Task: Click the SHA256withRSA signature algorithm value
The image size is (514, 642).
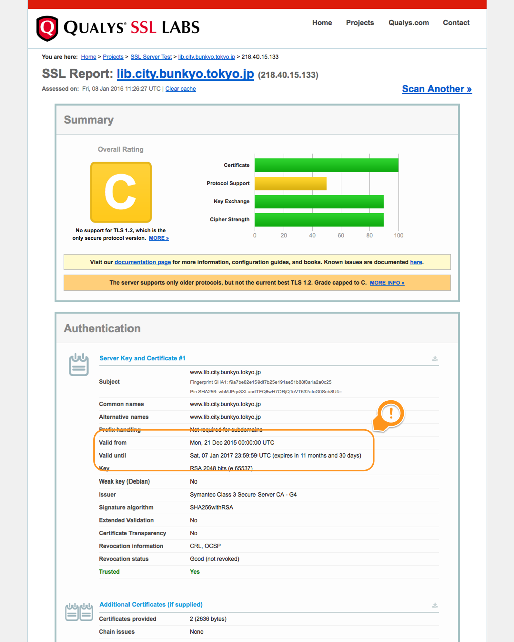Action: pyautogui.click(x=211, y=508)
